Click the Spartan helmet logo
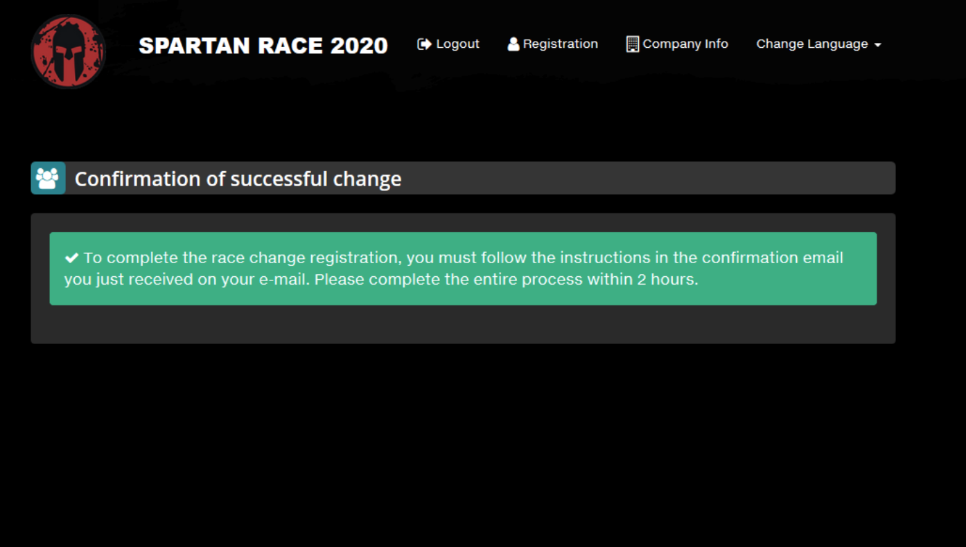Screen dimensions: 966x547 pyautogui.click(x=68, y=51)
